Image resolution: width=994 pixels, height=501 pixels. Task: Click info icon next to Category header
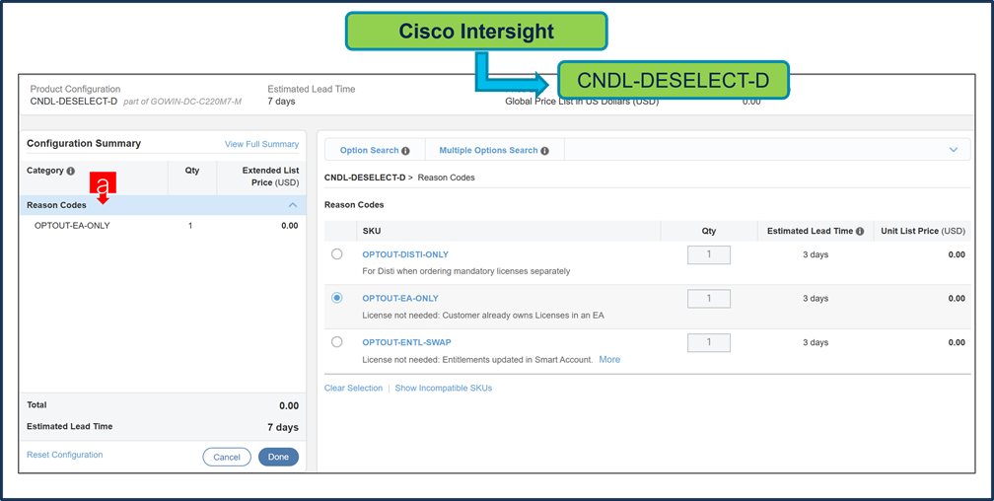[70, 172]
